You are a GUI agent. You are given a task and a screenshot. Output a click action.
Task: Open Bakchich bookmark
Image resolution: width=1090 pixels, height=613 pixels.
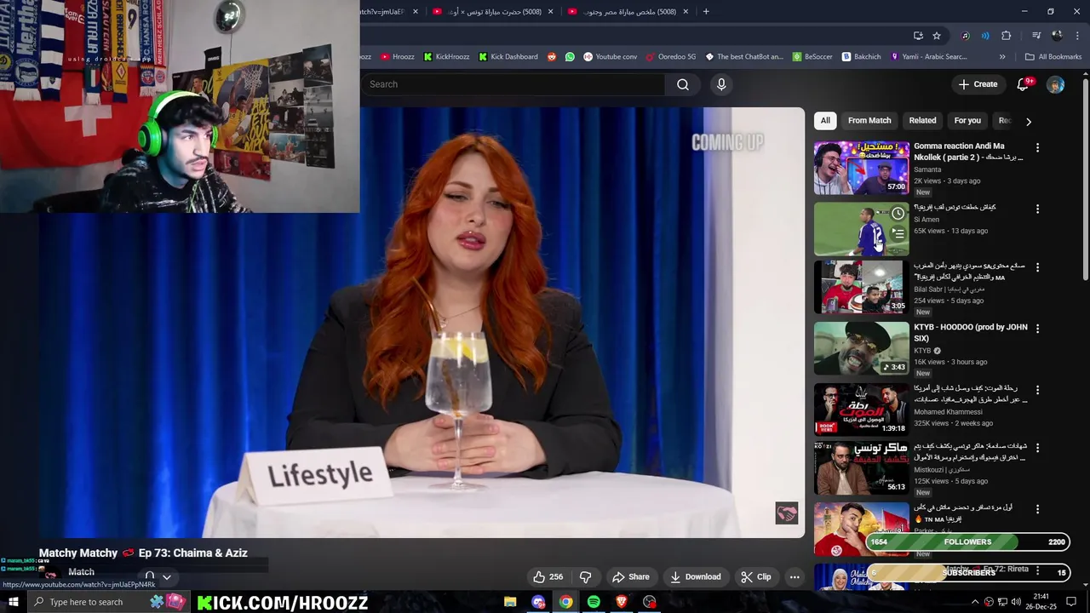(862, 57)
